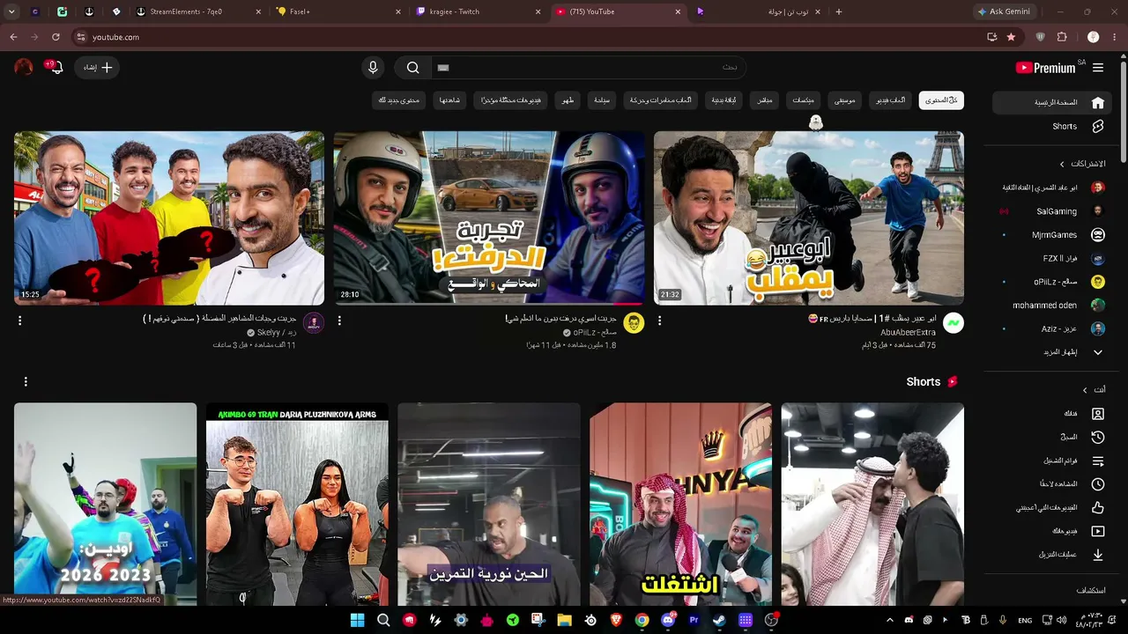Viewport: 1128px width, 634px height.
Task: Bookmark this page with the star icon
Action: tap(1011, 37)
